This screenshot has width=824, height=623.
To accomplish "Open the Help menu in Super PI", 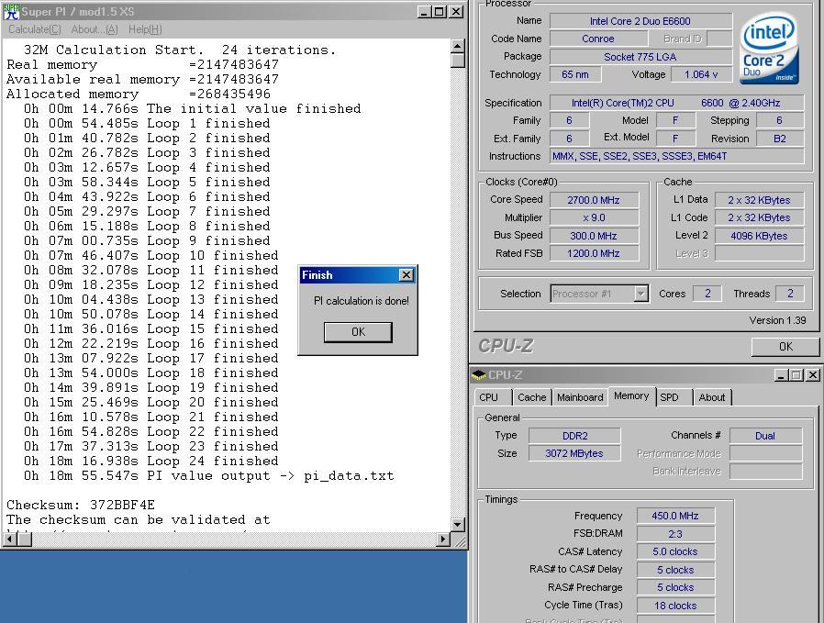I will [145, 29].
